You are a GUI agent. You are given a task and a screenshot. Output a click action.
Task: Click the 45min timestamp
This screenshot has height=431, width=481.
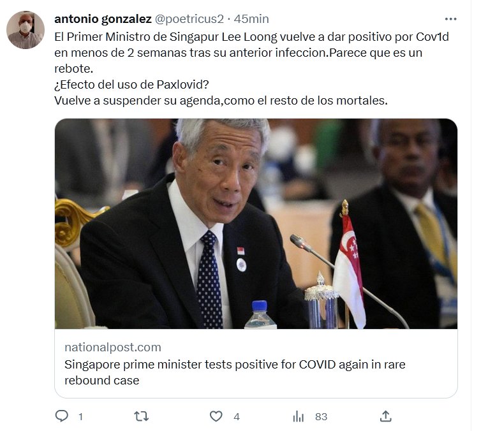pos(251,19)
